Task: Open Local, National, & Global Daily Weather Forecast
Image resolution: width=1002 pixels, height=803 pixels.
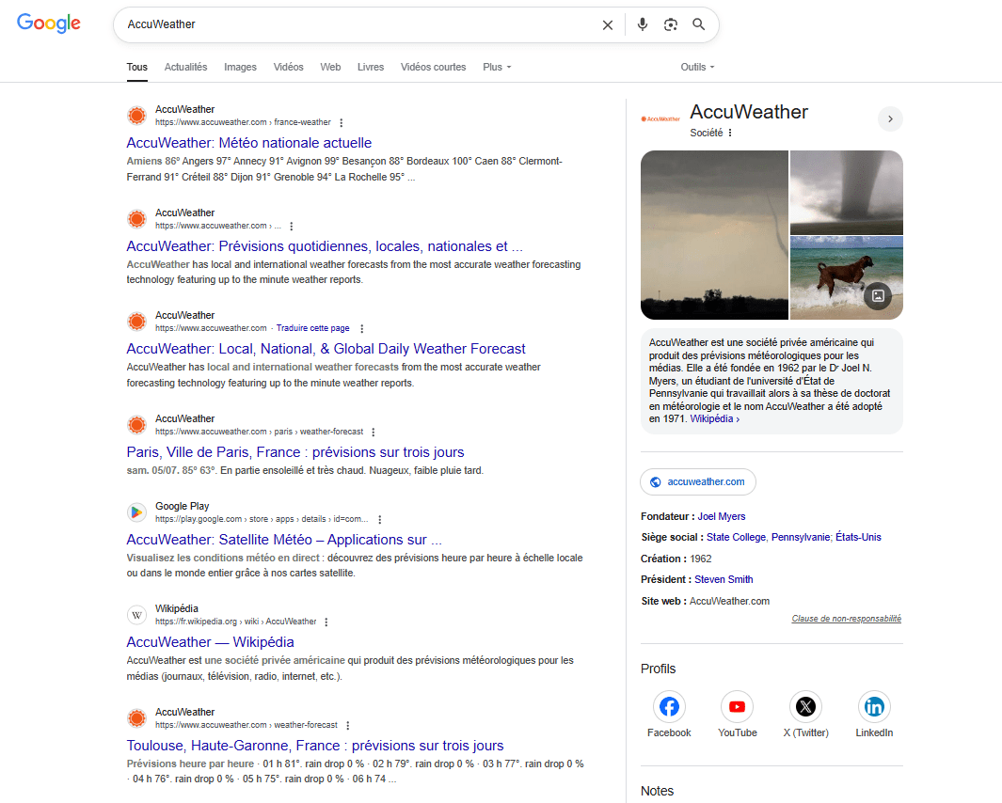Action: point(326,349)
